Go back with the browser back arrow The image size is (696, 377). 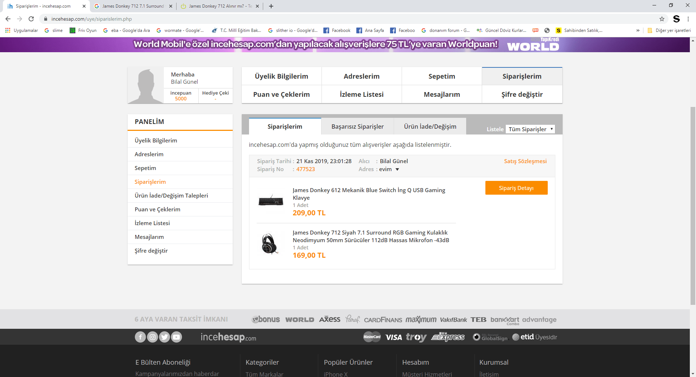click(x=8, y=19)
